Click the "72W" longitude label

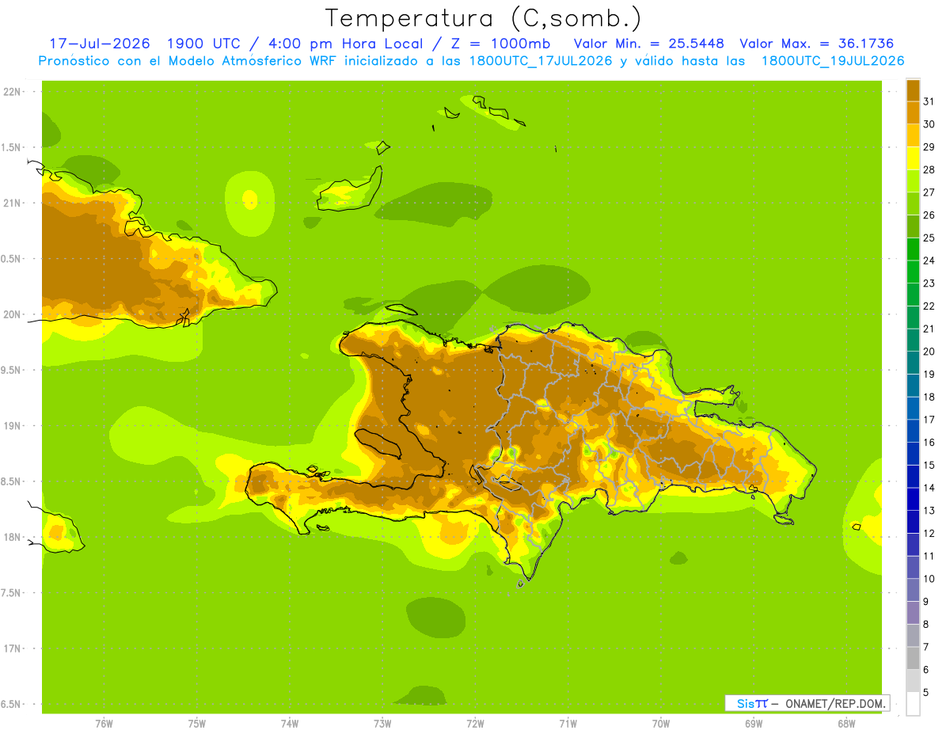pos(476,724)
